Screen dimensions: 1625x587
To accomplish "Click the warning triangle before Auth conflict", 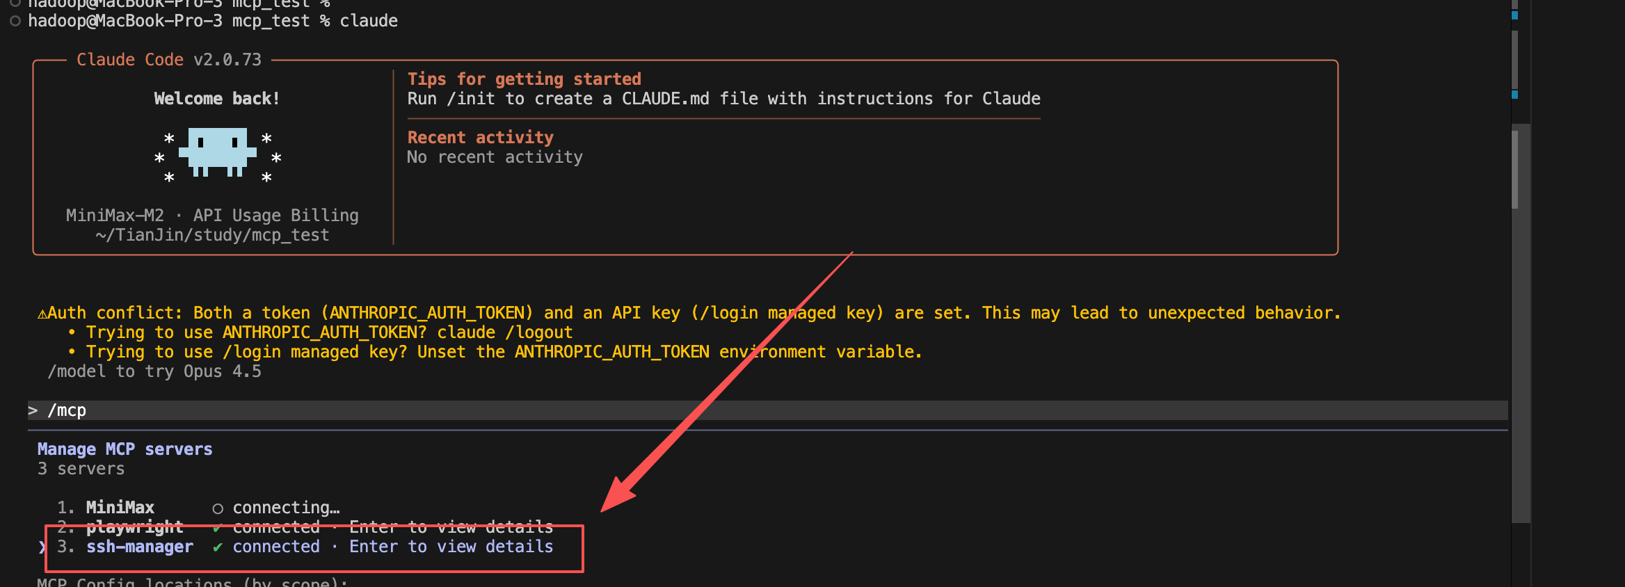I will [x=42, y=314].
